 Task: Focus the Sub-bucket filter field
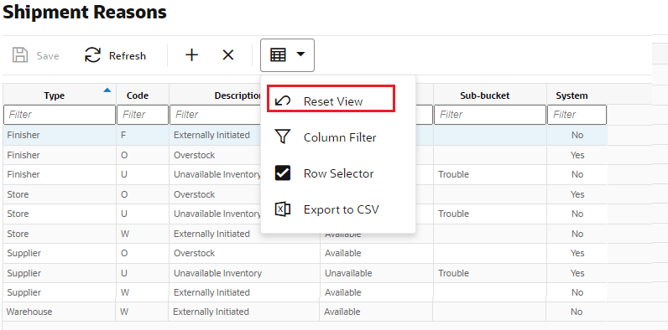[x=490, y=115]
